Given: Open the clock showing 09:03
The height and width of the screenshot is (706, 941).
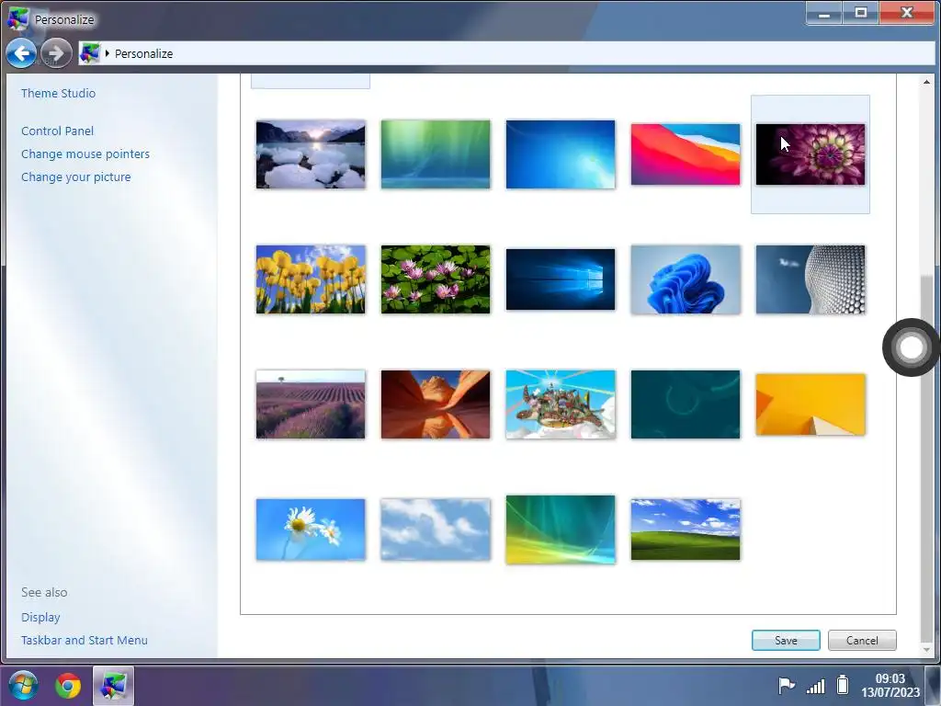Looking at the screenshot, I should (x=890, y=685).
